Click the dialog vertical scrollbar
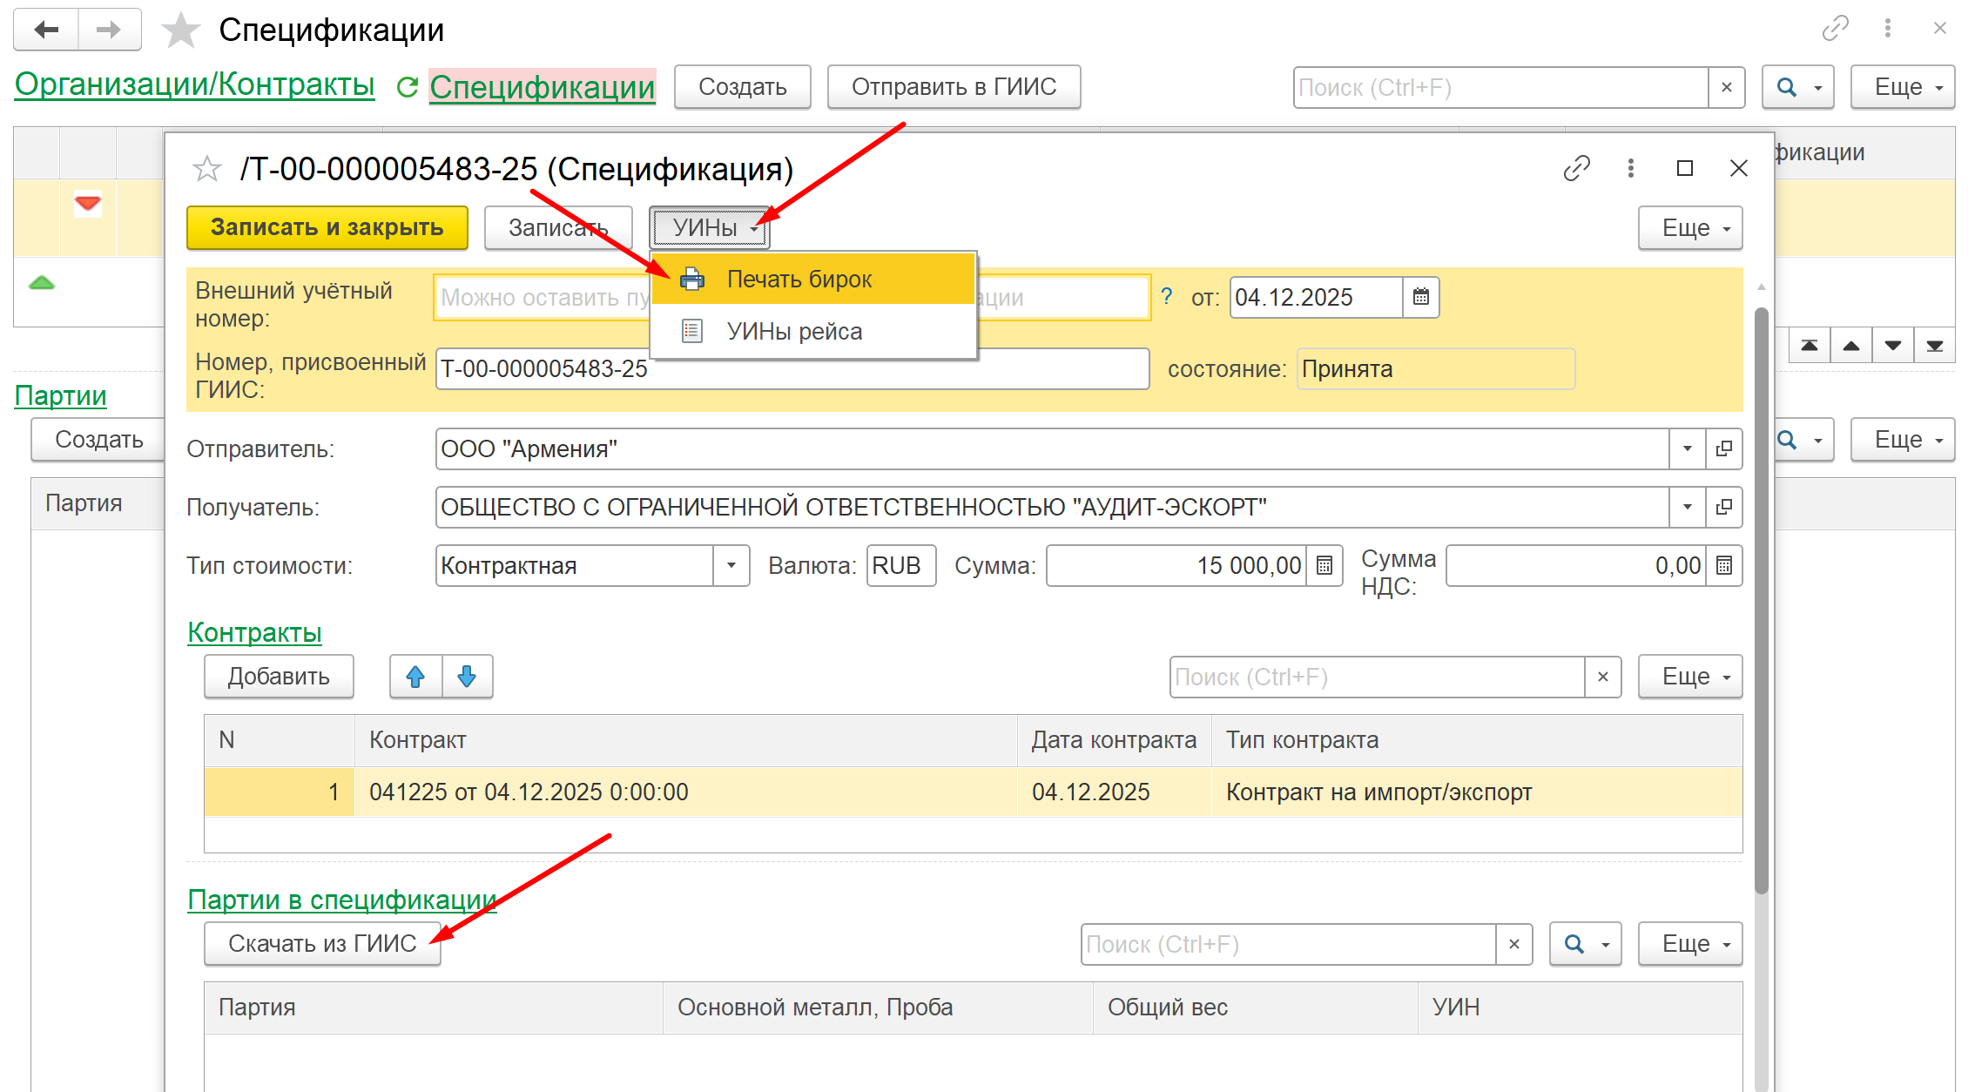Viewport: 1975px width, 1092px height. (x=1761, y=601)
